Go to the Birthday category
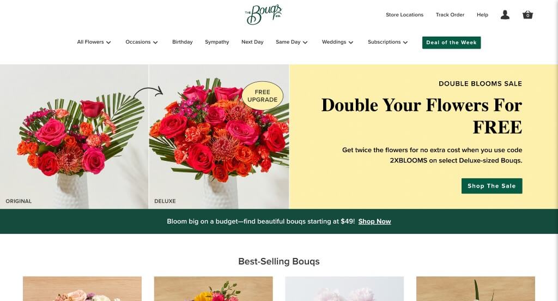The height and width of the screenshot is (301, 558). (182, 42)
